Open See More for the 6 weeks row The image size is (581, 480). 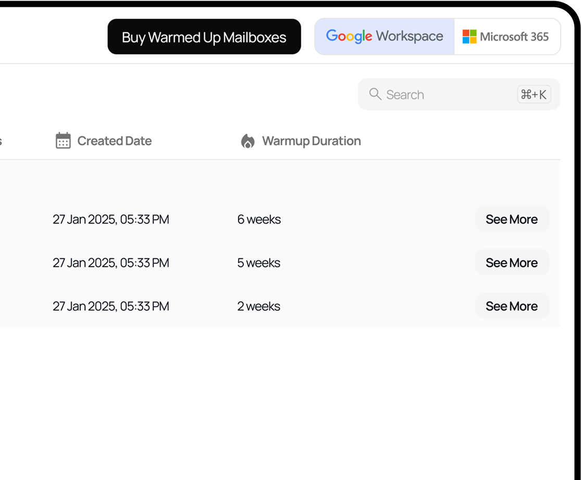[512, 219]
